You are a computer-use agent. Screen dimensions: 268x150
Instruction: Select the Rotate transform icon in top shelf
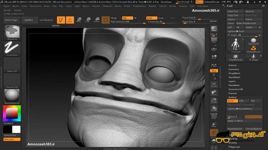click(97, 20)
